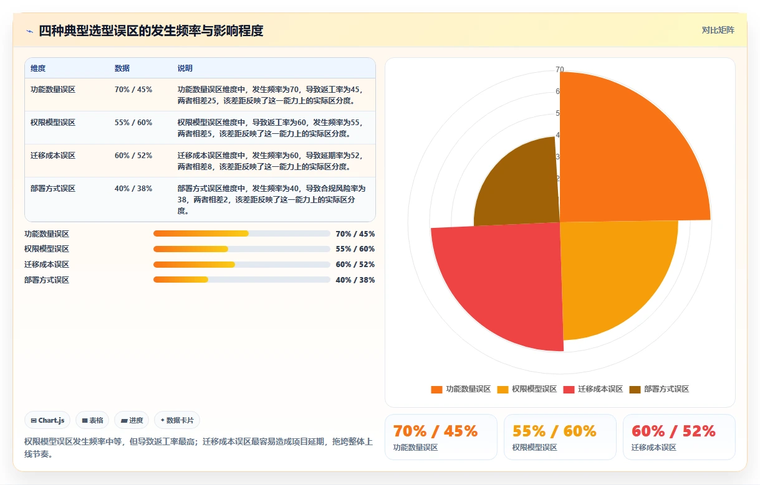Click the title 四种典型选型误区的发生频率与影响程度
The width and height of the screenshot is (760, 485).
point(151,31)
